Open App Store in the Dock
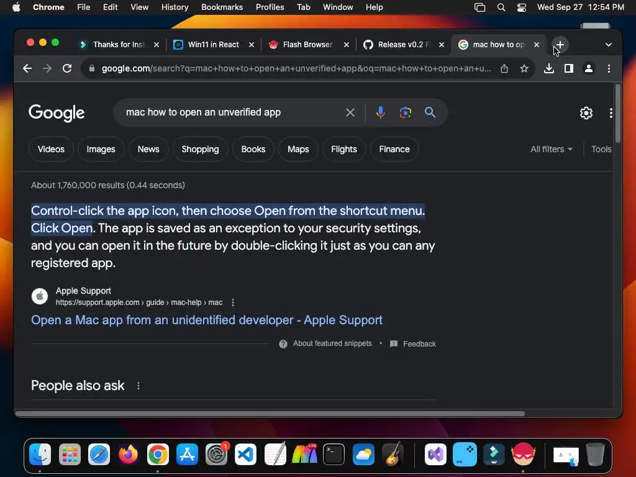 click(x=187, y=454)
